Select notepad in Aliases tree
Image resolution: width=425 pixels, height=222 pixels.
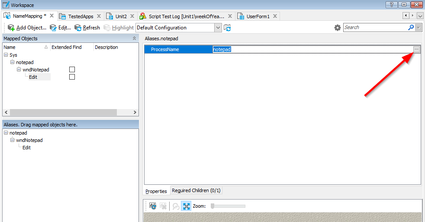click(18, 133)
